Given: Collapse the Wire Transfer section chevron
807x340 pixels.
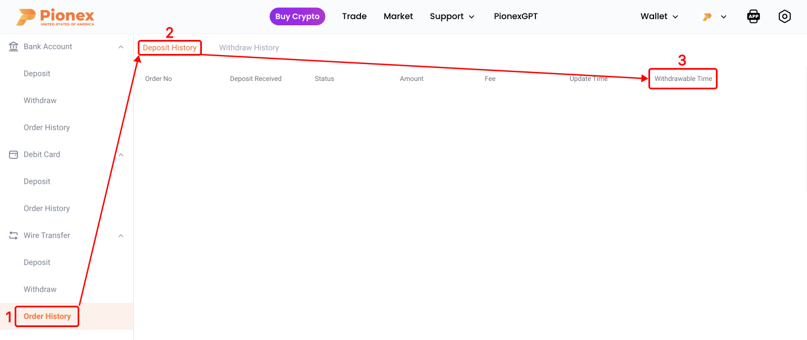Looking at the screenshot, I should point(120,235).
